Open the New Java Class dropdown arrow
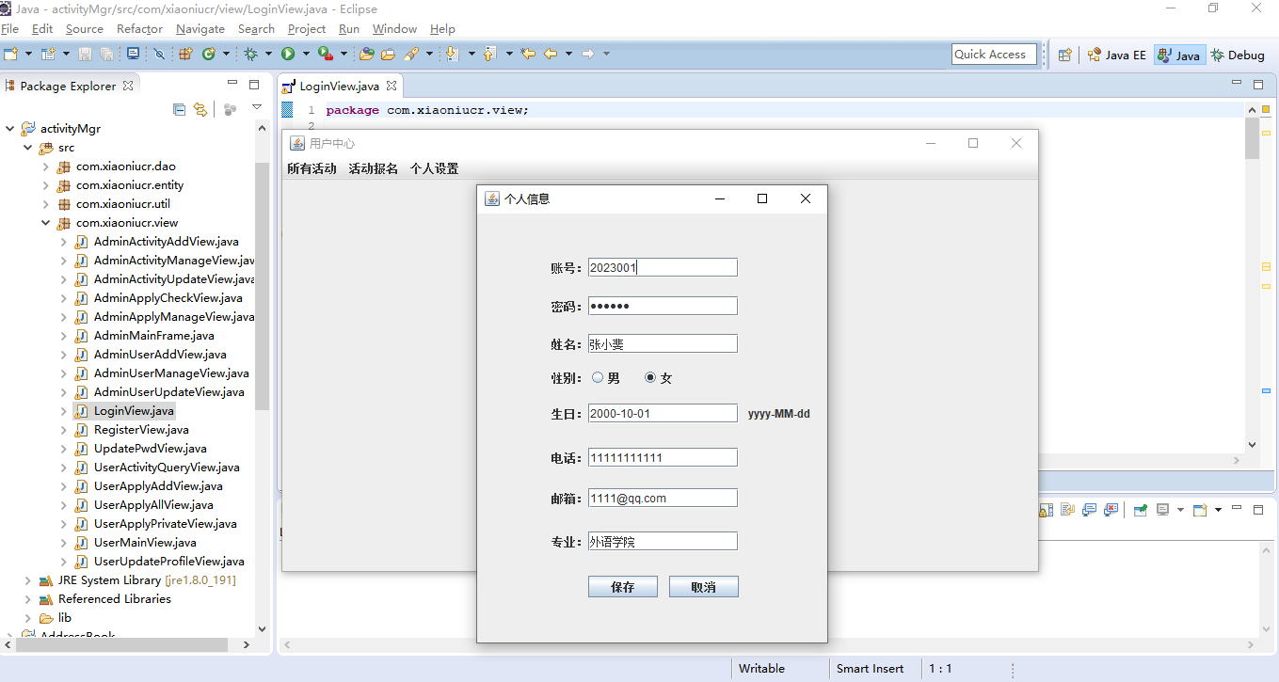This screenshot has height=682, width=1279. click(x=226, y=55)
